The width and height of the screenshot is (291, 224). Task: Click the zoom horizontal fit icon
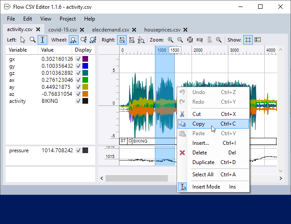tap(199, 40)
